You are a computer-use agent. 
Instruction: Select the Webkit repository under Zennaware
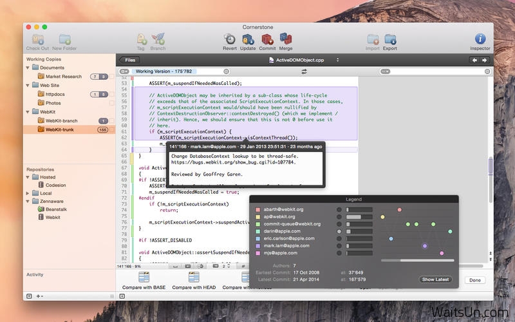(53, 217)
